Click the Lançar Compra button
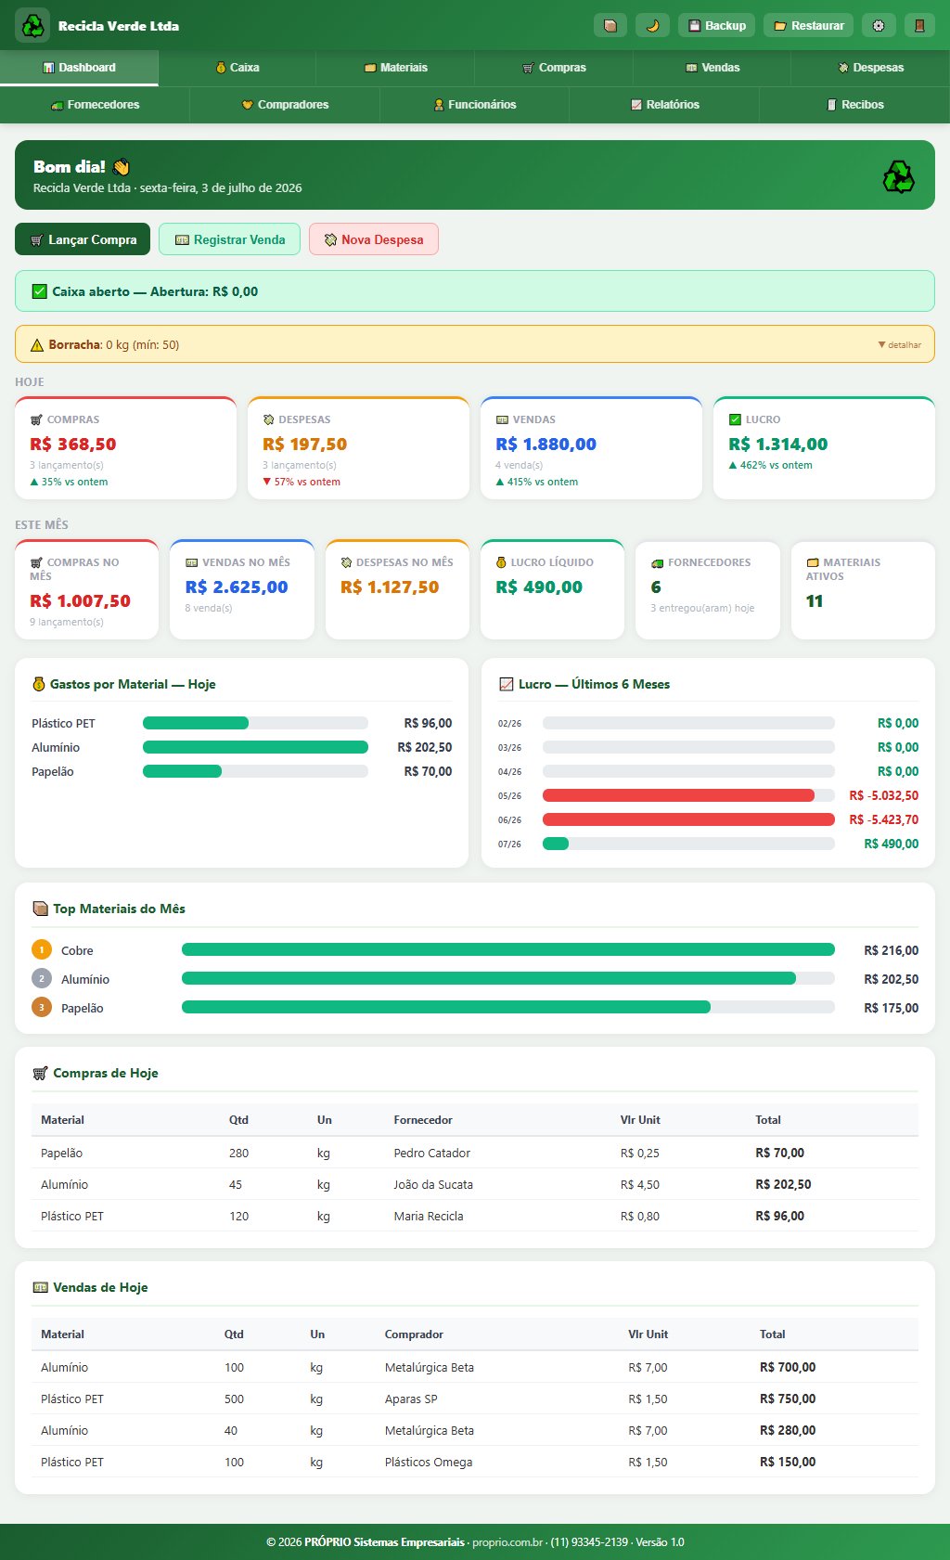This screenshot has height=1560, width=950. click(x=83, y=239)
